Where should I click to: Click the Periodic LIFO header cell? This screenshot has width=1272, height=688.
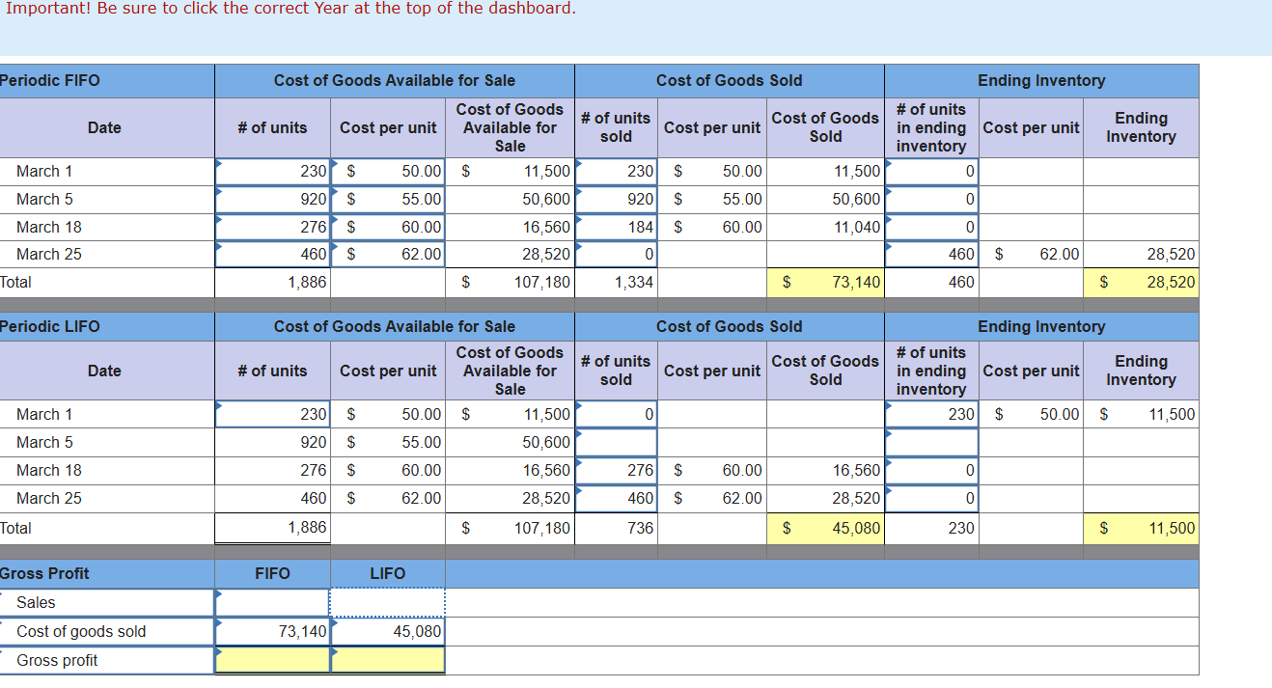click(x=106, y=326)
